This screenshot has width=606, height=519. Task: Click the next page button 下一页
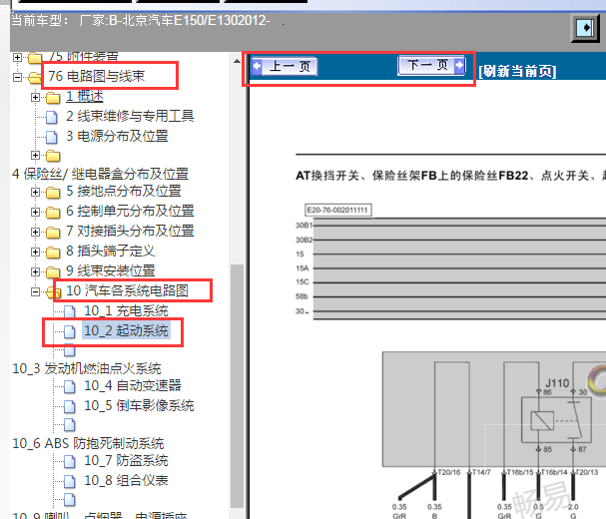[x=431, y=65]
